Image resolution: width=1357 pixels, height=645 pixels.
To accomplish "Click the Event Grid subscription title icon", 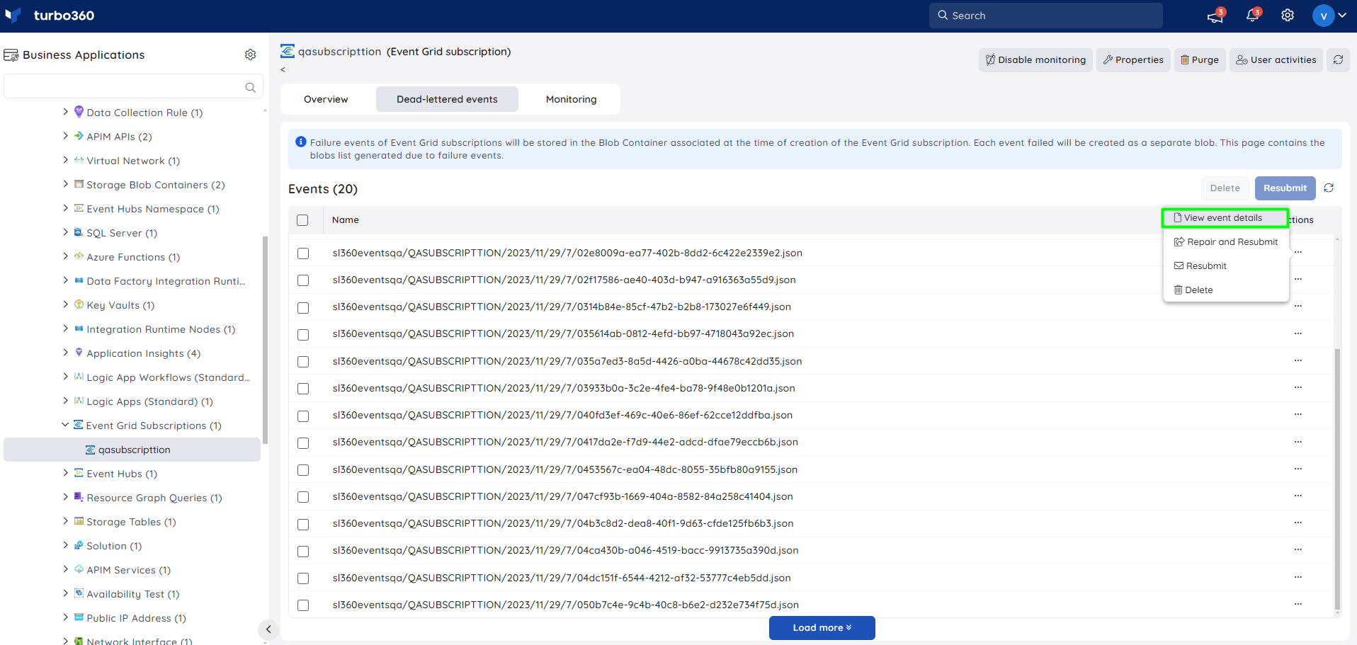I will point(288,52).
